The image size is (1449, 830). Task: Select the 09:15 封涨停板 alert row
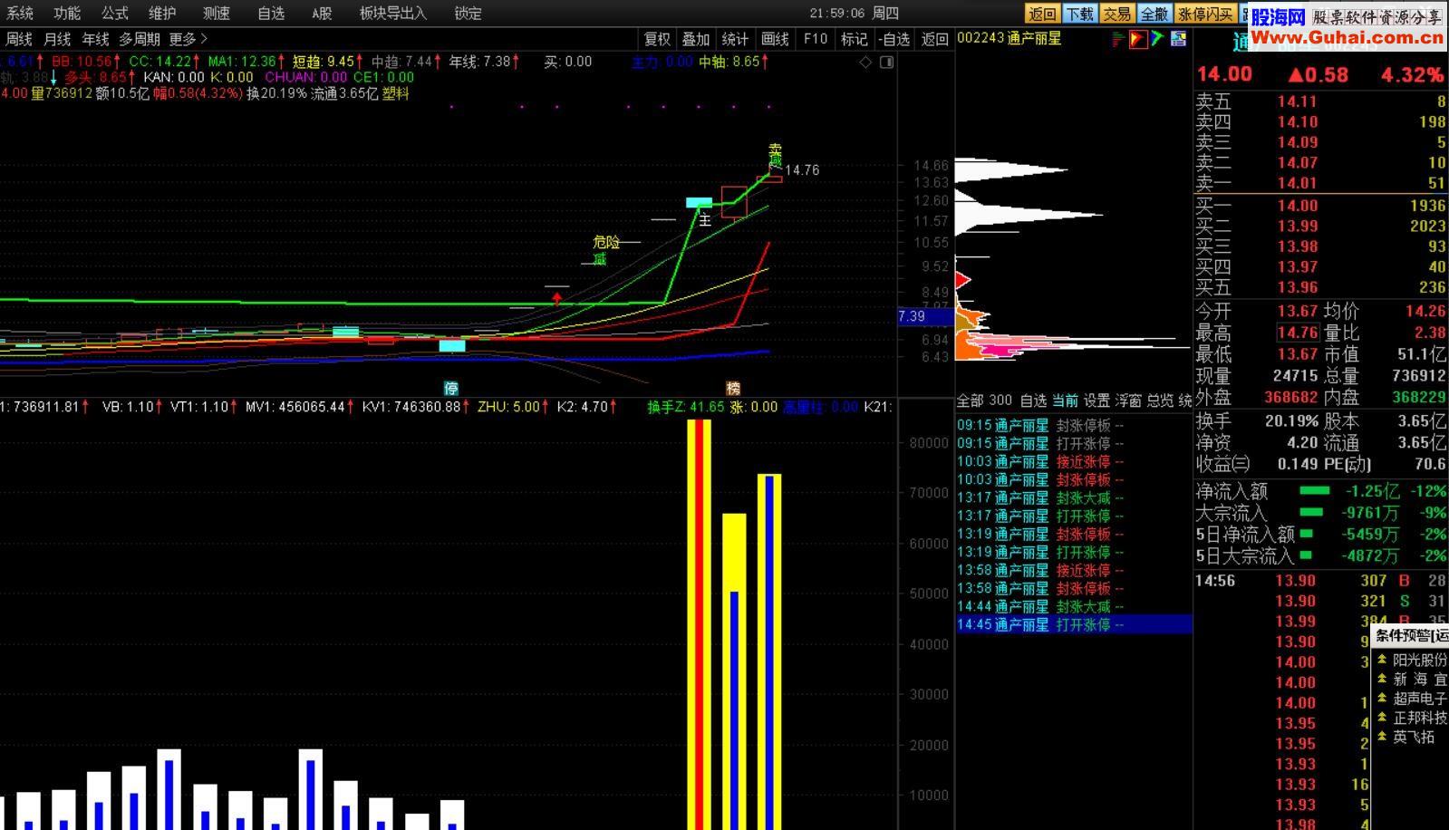1074,425
